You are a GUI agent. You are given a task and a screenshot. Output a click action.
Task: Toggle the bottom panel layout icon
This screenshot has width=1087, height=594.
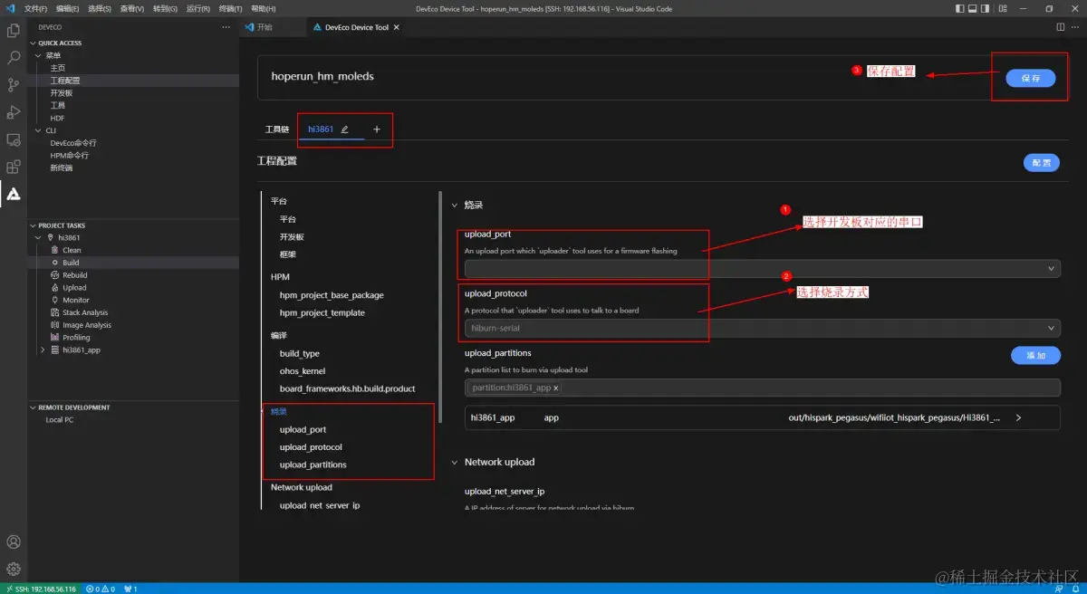click(973, 8)
